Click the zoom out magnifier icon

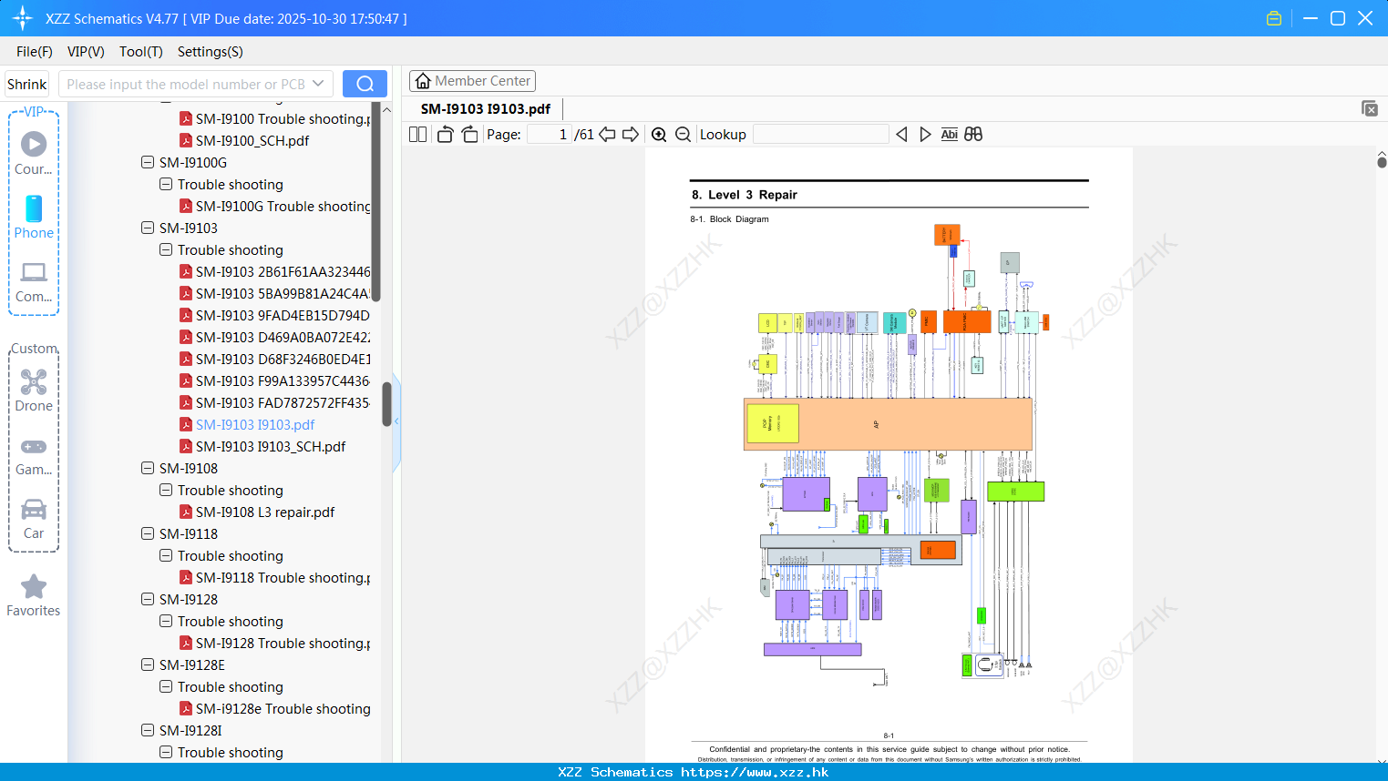tap(684, 135)
